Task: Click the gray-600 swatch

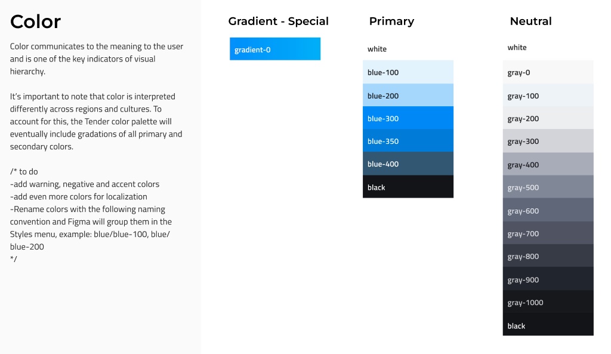Action: click(x=548, y=210)
